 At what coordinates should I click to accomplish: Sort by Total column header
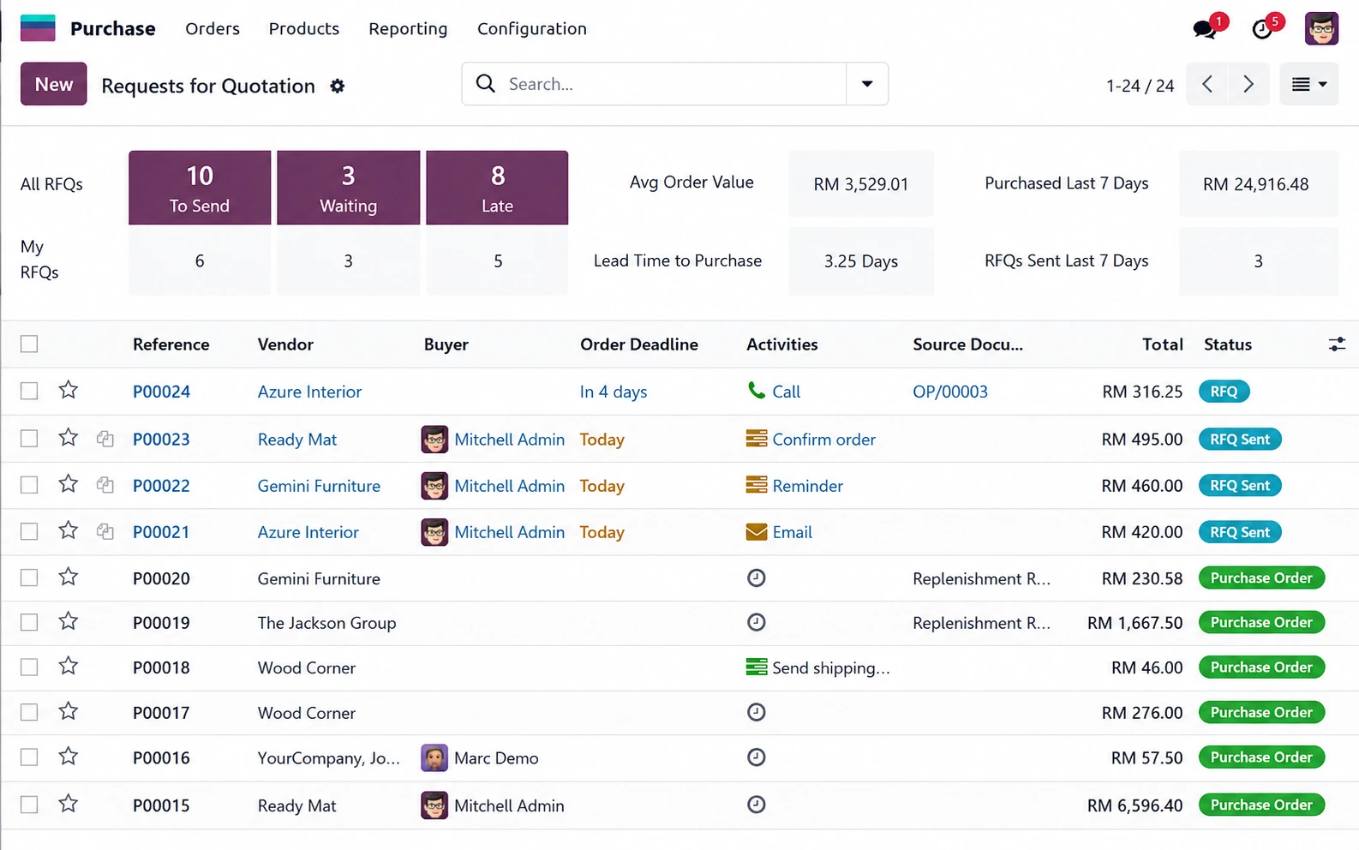tap(1163, 344)
